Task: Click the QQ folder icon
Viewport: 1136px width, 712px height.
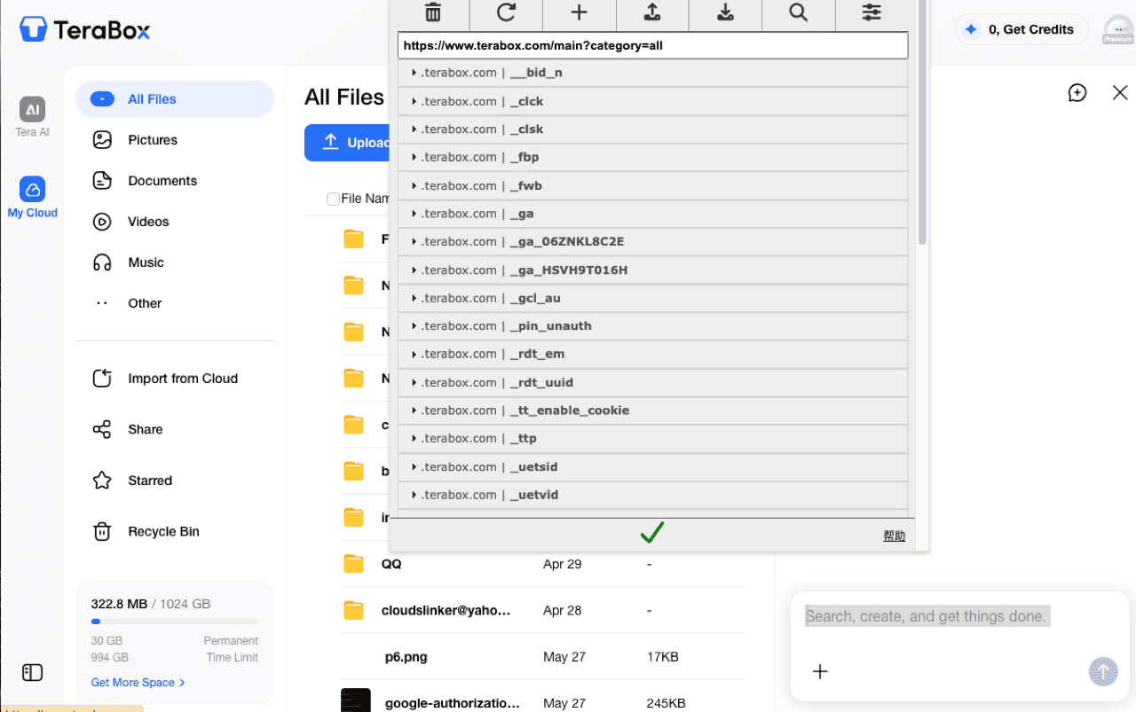Action: (x=354, y=564)
